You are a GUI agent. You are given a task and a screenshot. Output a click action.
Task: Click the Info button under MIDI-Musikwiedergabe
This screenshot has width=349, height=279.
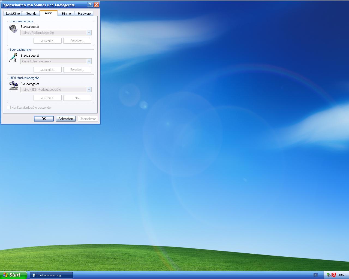77,98
